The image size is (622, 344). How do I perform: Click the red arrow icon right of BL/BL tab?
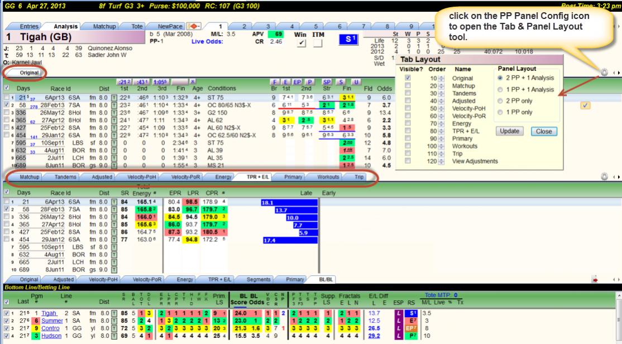pyautogui.click(x=595, y=280)
